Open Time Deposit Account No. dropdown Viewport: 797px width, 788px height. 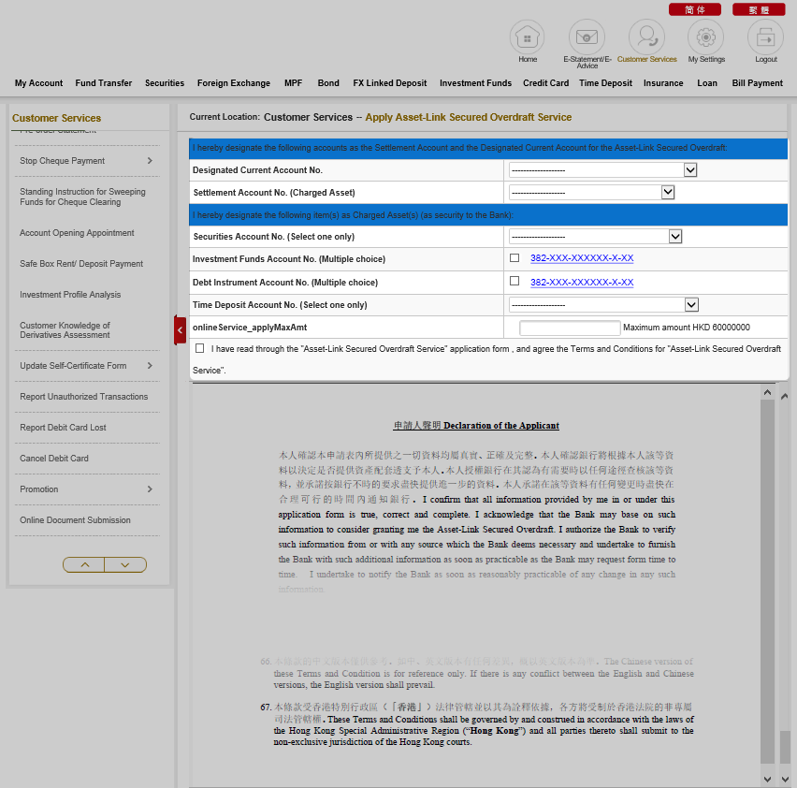[603, 305]
